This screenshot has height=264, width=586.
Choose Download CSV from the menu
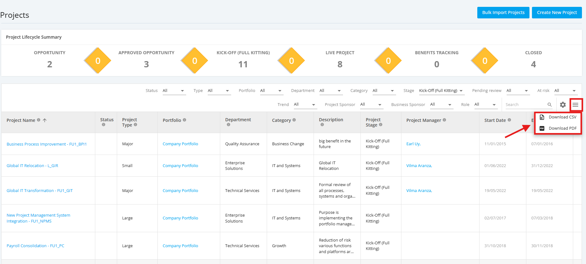[558, 117]
